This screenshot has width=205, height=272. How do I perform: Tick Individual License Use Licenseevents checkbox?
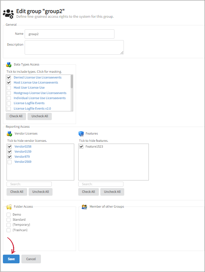9,98
